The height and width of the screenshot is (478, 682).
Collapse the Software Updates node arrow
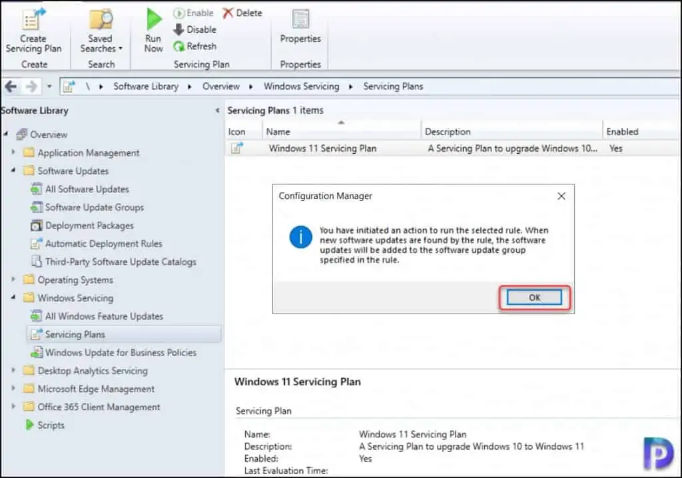[x=13, y=170]
